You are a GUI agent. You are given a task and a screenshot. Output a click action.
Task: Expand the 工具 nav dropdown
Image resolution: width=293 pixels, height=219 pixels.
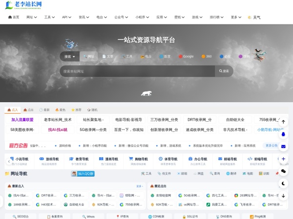point(49,17)
